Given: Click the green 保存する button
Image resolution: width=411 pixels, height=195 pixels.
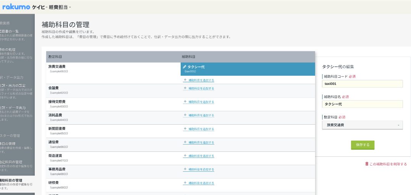Looking at the screenshot, I should [x=362, y=145].
